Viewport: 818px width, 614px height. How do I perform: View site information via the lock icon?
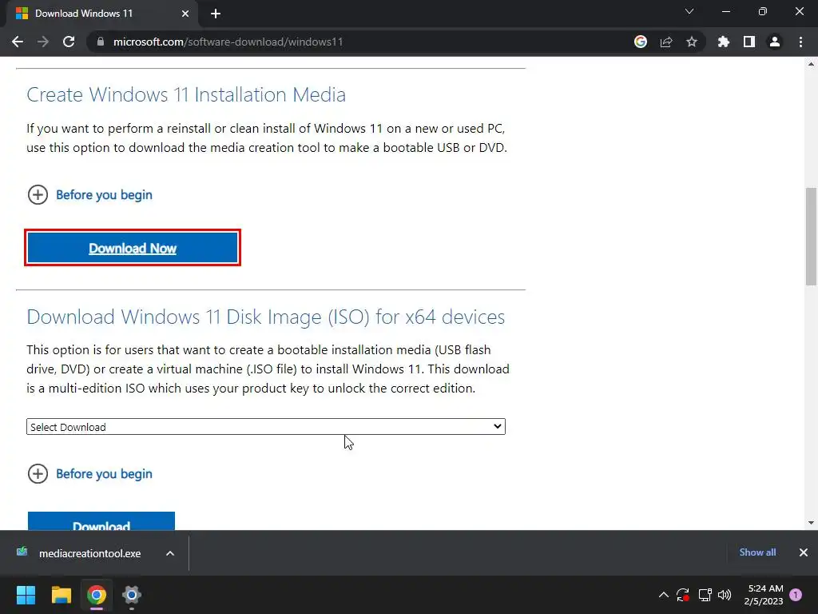[101, 42]
